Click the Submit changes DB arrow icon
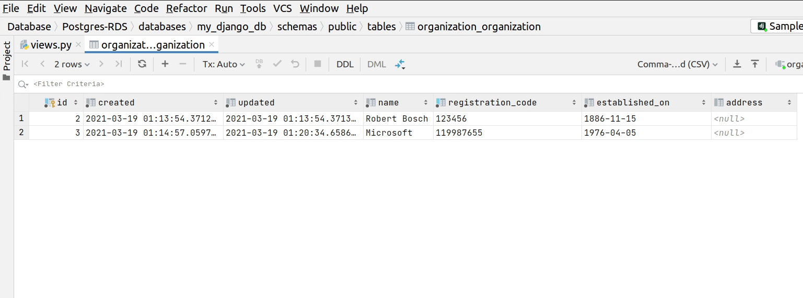Screen dimensions: 803x298 click(x=259, y=64)
